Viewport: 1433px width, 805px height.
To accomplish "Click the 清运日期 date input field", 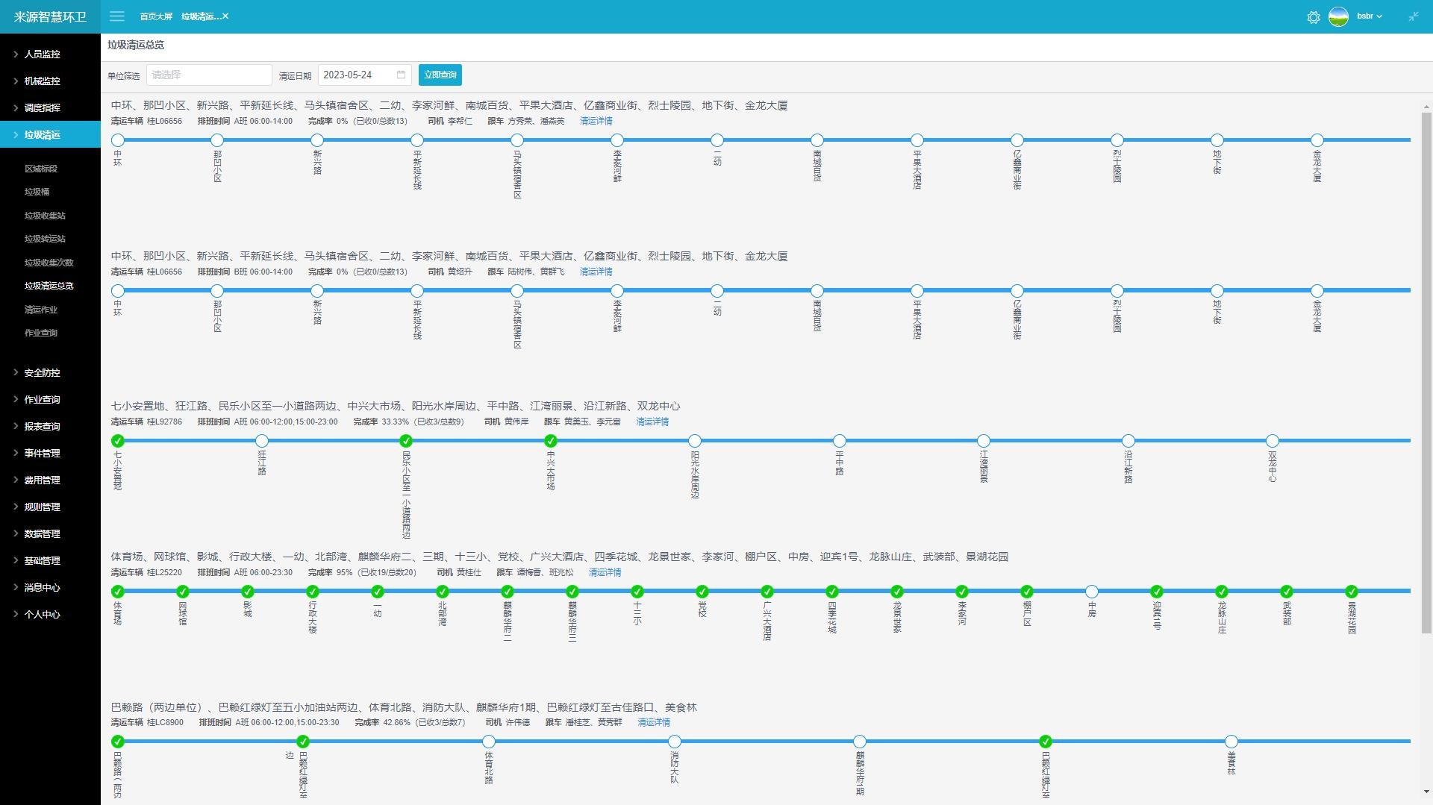I will point(357,75).
